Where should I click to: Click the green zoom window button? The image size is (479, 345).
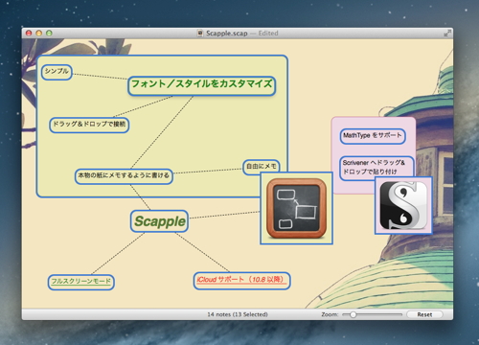[49, 33]
